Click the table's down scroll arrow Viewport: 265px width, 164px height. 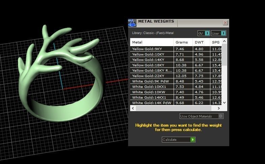tap(224, 103)
